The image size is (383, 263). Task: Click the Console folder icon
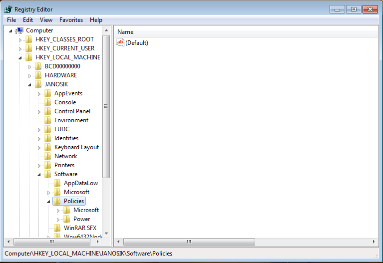(48, 102)
